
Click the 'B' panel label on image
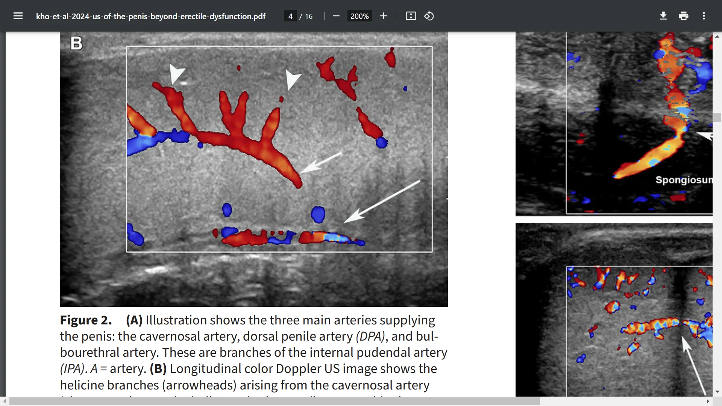tap(76, 43)
